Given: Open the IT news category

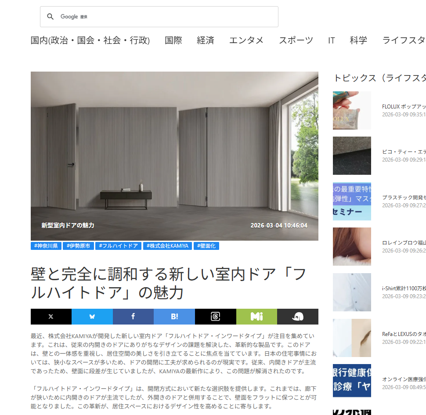Looking at the screenshot, I should click(x=332, y=40).
